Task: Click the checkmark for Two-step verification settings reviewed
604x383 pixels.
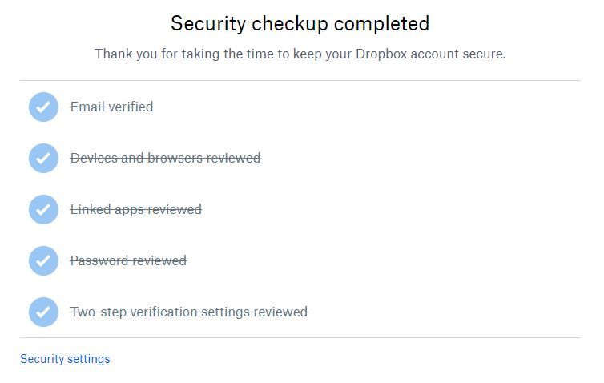Action: 43,312
